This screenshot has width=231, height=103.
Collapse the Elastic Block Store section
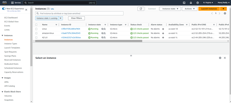(3, 92)
